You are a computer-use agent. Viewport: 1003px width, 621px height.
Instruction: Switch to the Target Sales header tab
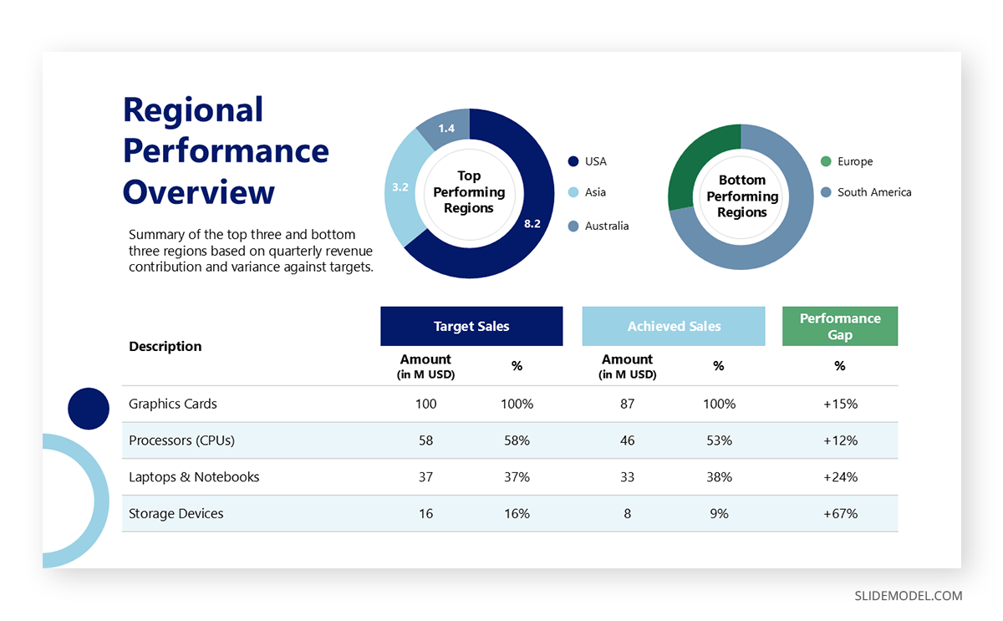click(471, 326)
